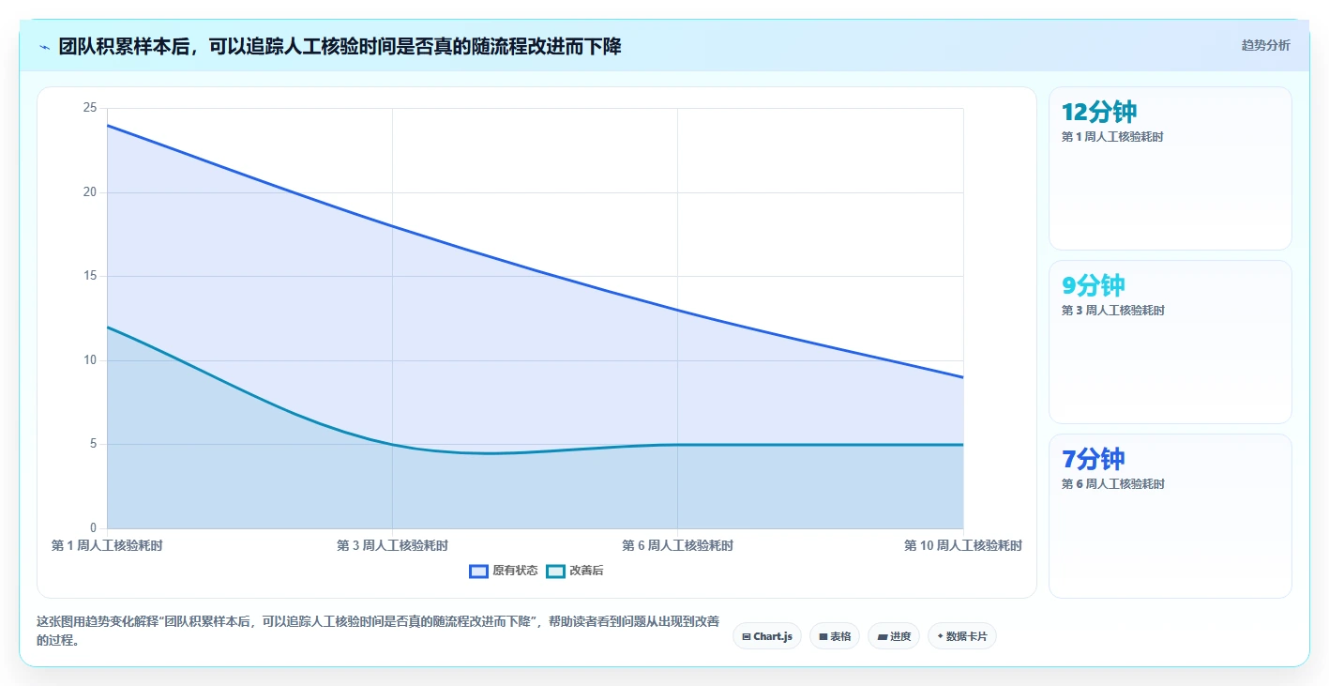The image size is (1329, 686).
Task: Click the chart description paragraph below chart
Action: tap(378, 631)
